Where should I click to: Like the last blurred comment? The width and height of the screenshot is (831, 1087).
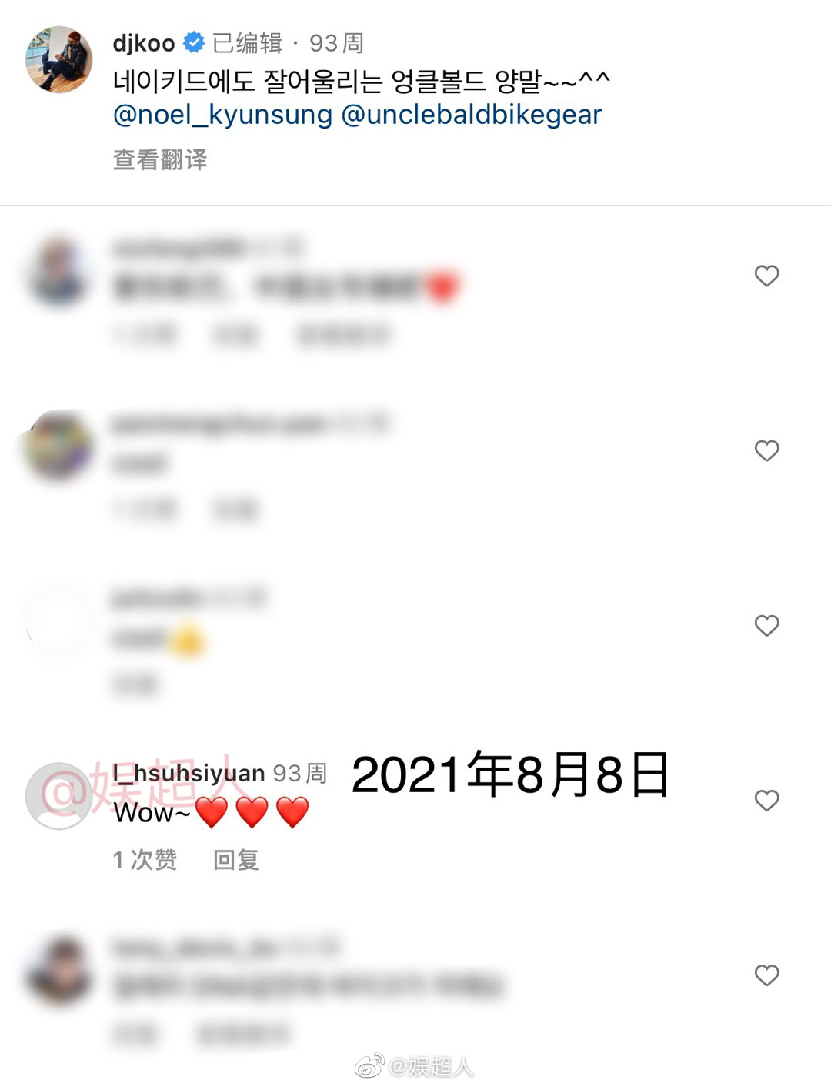[766, 975]
